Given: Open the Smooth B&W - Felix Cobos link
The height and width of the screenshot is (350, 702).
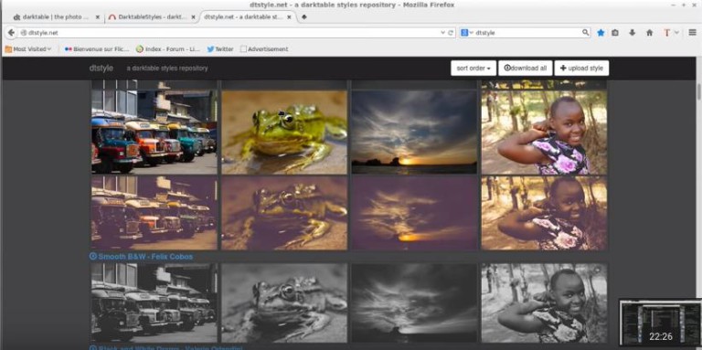Looking at the screenshot, I should pos(142,257).
